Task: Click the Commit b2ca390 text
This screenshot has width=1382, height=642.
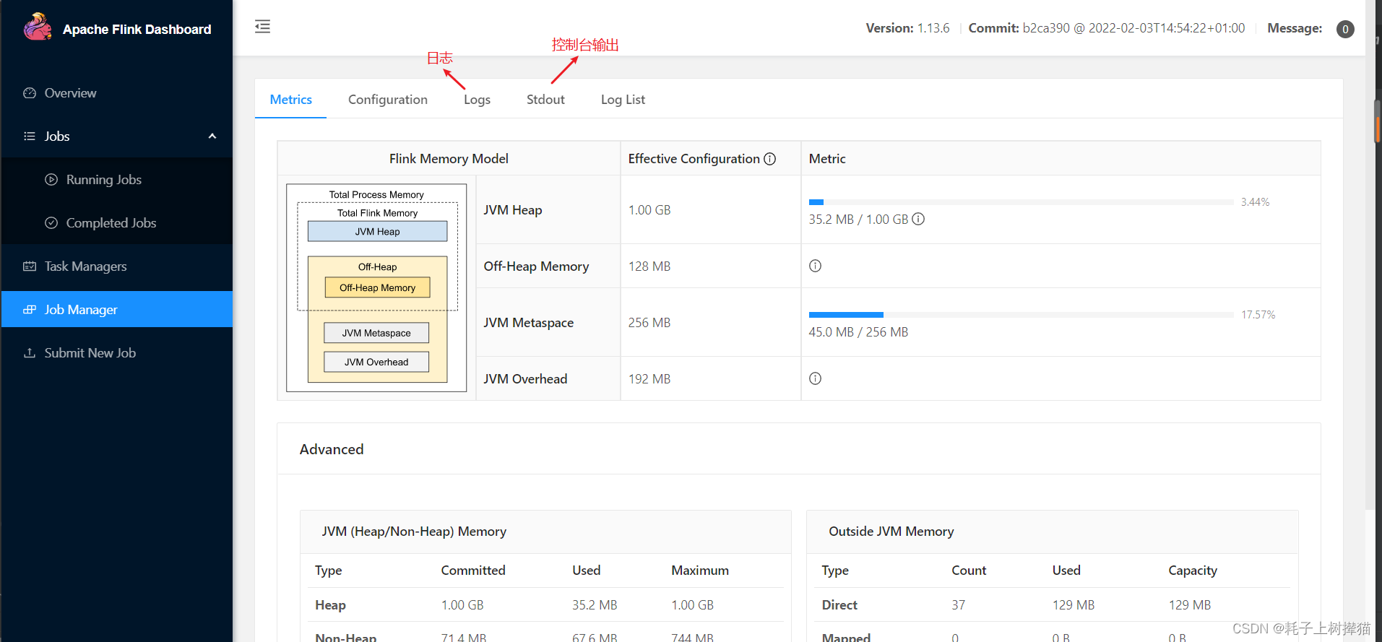Action: (x=1106, y=28)
